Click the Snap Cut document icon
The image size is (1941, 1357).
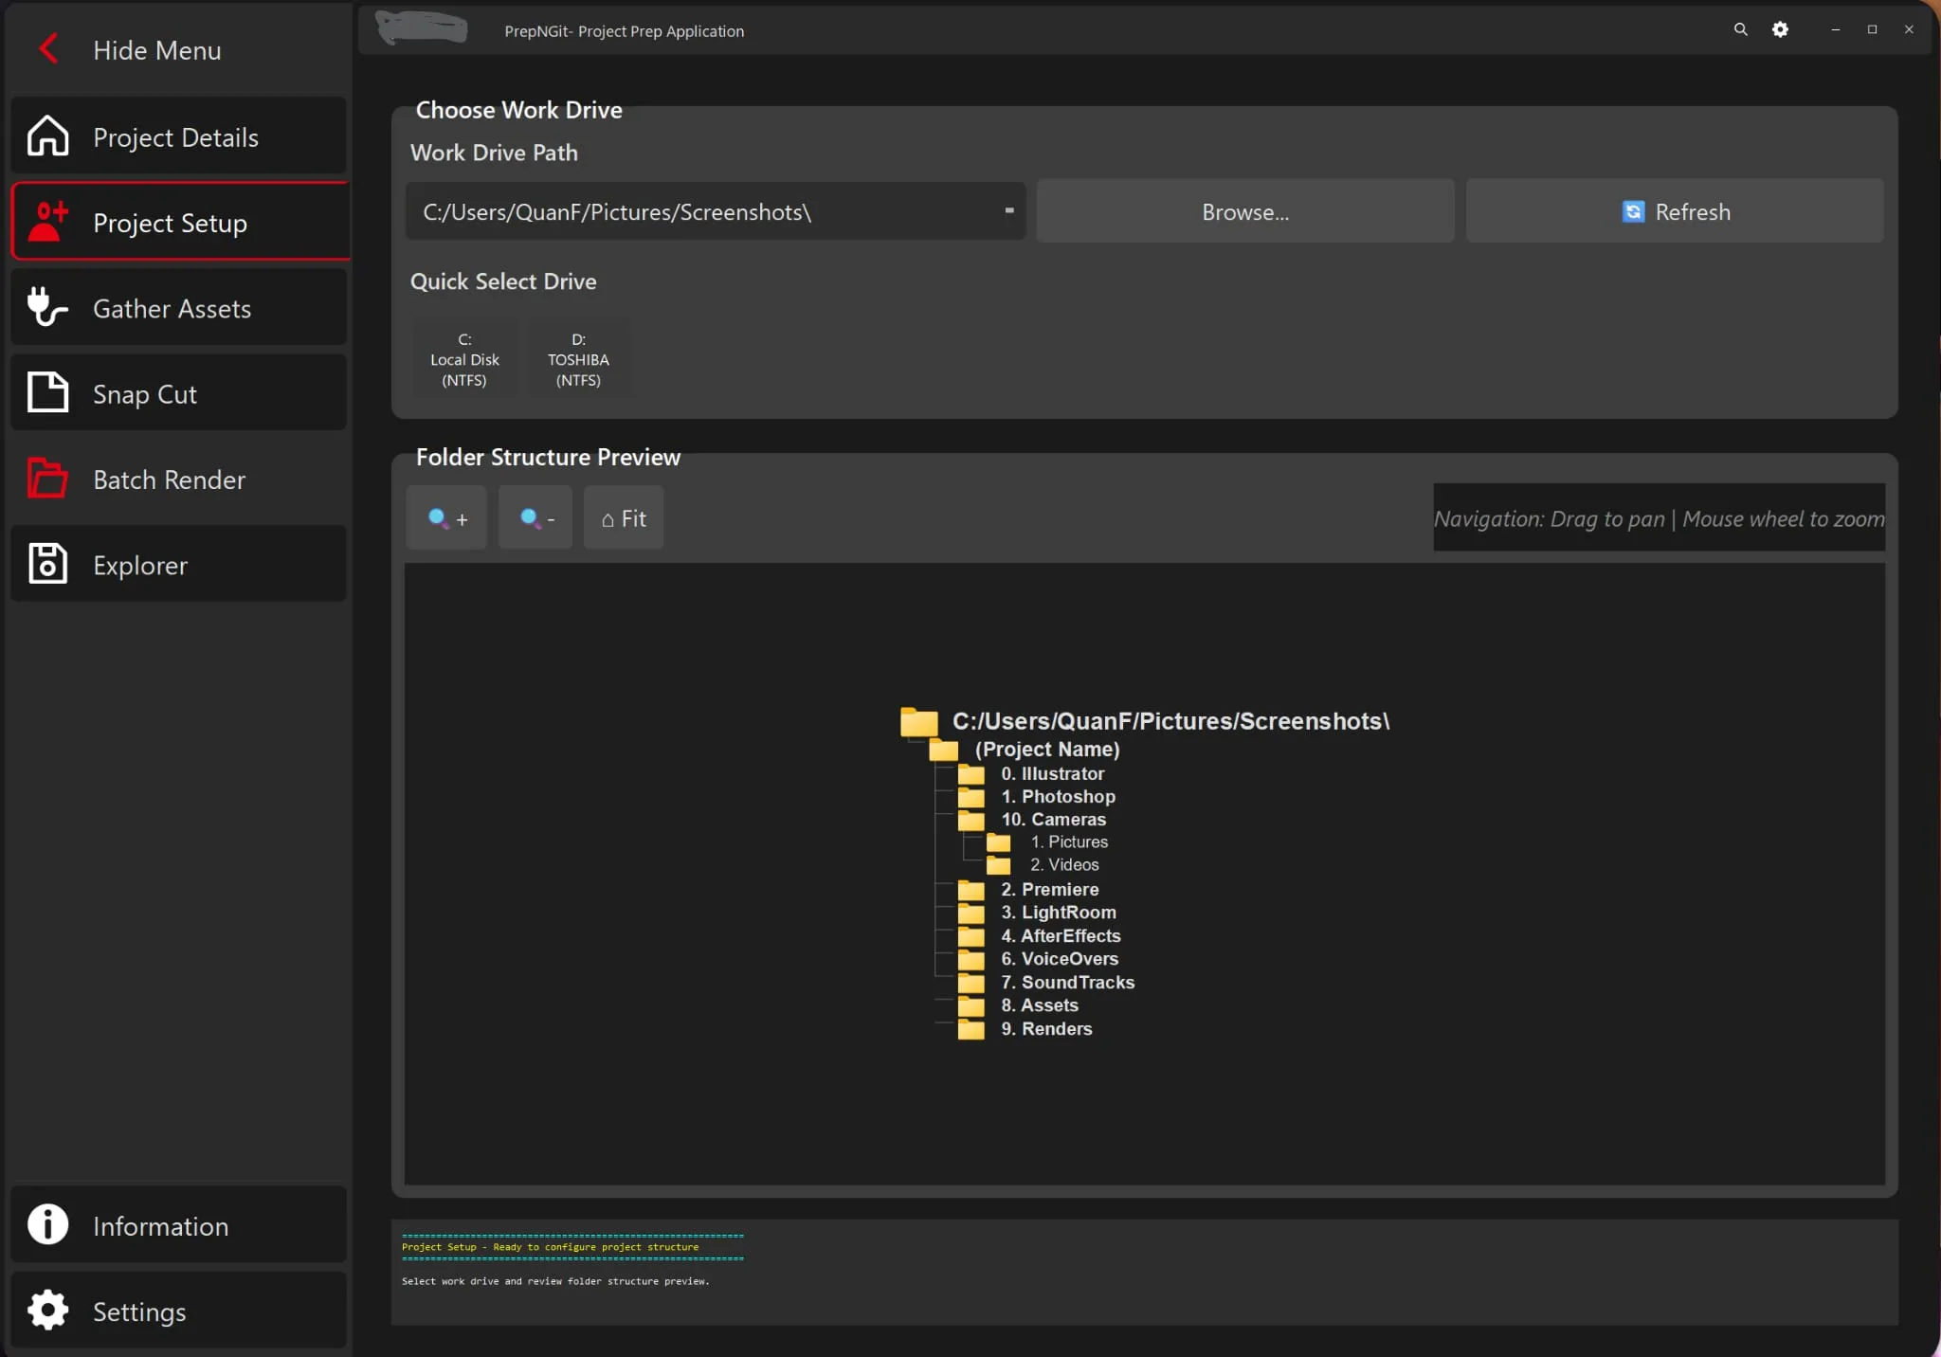[x=47, y=392]
